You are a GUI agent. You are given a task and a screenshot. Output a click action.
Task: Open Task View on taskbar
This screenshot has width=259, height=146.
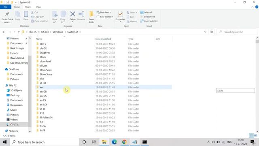click(94, 142)
